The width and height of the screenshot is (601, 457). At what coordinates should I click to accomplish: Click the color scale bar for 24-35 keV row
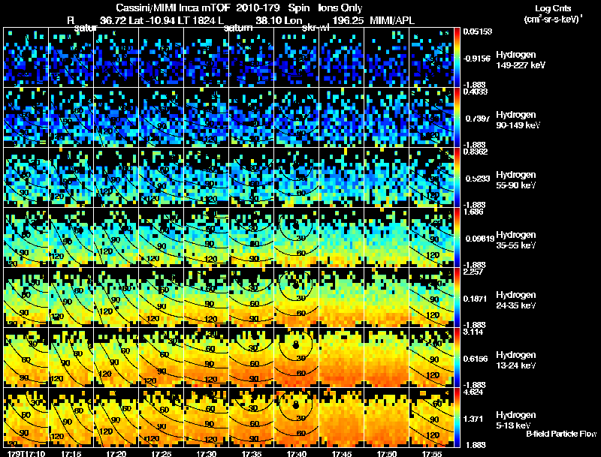(x=457, y=297)
